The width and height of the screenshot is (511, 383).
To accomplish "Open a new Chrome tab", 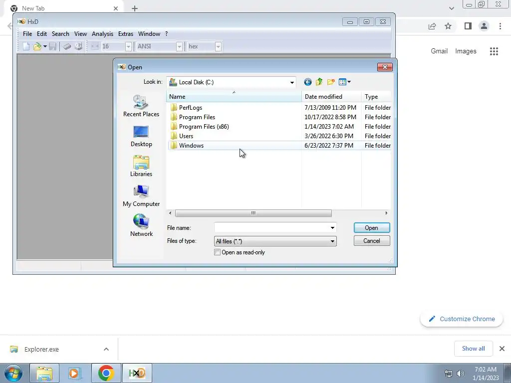I will [135, 8].
